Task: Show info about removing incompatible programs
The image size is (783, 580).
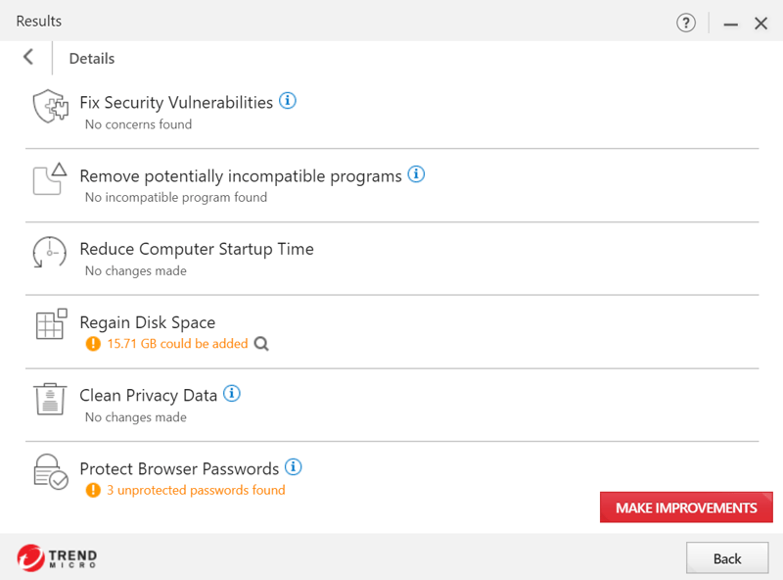Action: (x=416, y=174)
